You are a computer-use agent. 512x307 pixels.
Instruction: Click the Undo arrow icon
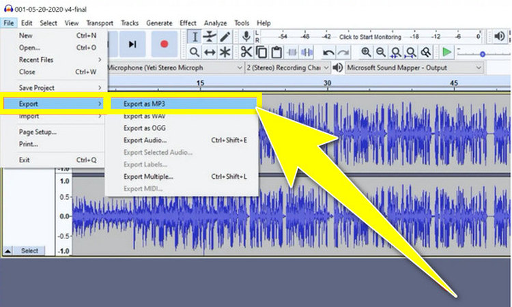point(328,53)
